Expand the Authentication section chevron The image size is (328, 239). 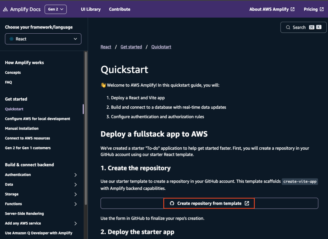click(x=76, y=175)
